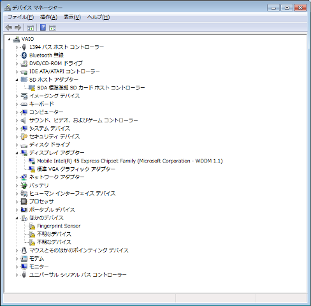Select the モデム row
The height and width of the screenshot is (306, 311).
[x=36, y=259]
